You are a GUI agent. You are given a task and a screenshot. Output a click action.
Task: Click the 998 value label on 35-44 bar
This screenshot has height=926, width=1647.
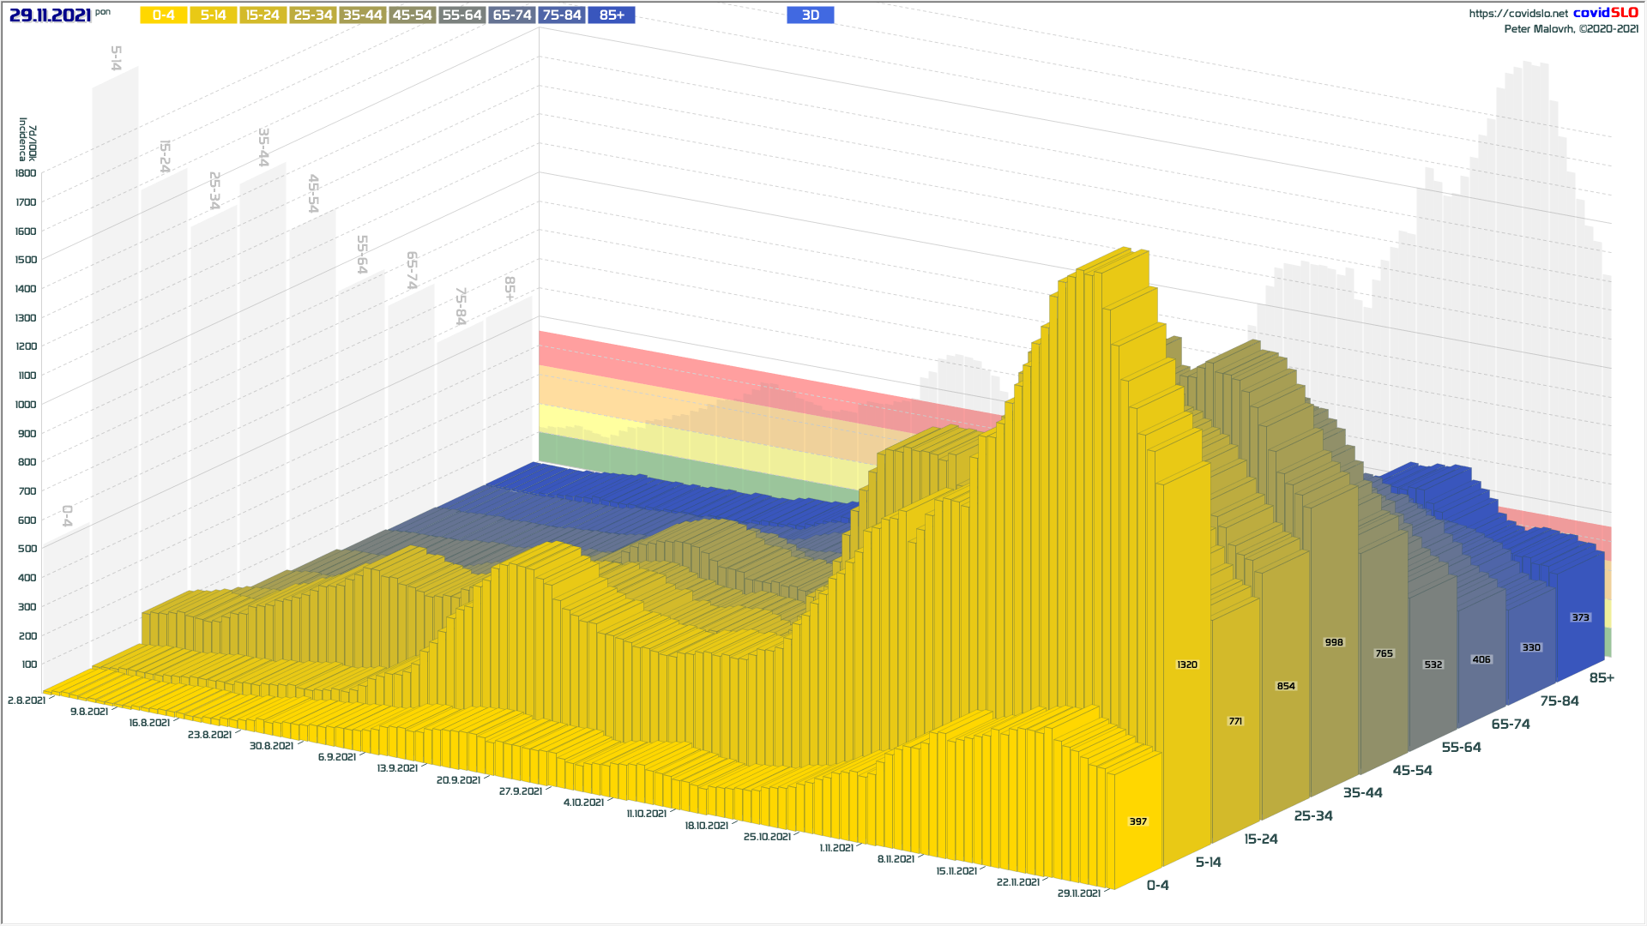(1334, 642)
